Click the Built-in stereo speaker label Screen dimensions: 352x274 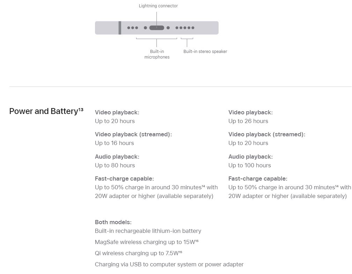[x=205, y=52]
